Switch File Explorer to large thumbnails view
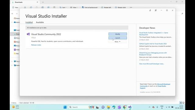The width and height of the screenshot is (195, 110). coord(183,103)
